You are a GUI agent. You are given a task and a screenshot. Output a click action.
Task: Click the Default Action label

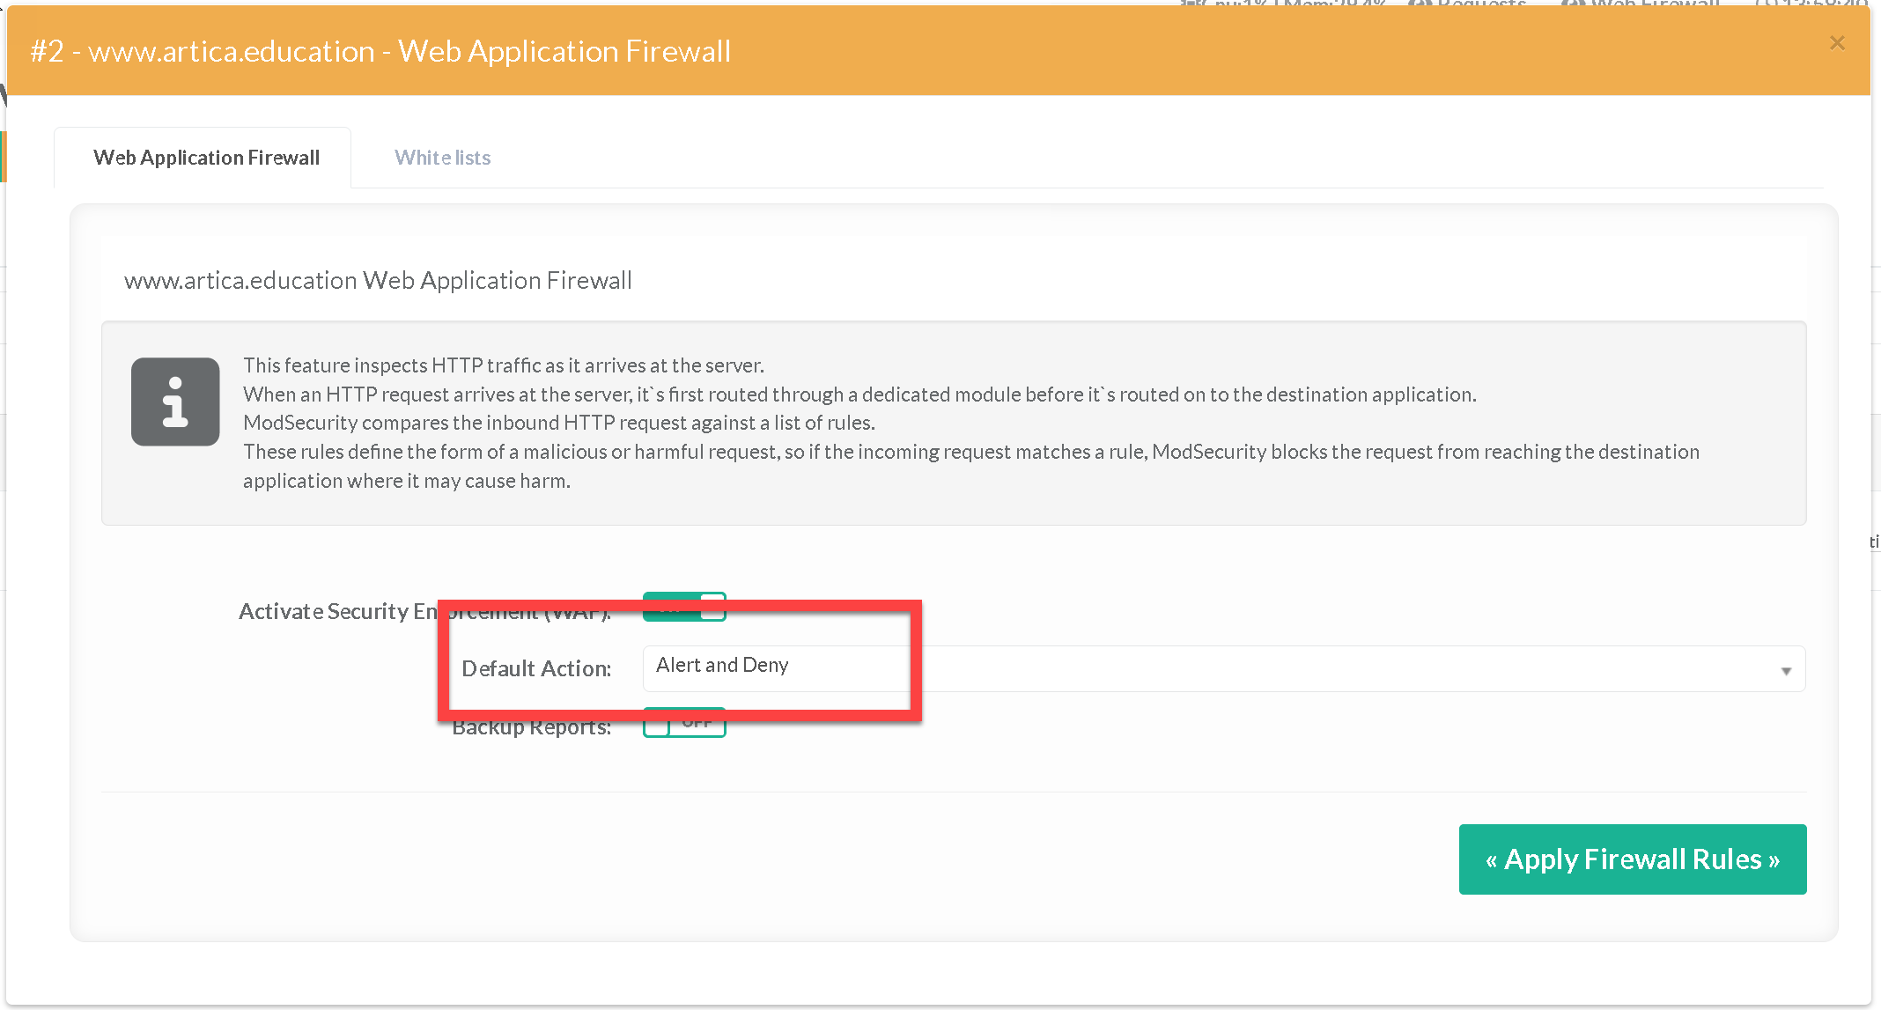pos(535,668)
